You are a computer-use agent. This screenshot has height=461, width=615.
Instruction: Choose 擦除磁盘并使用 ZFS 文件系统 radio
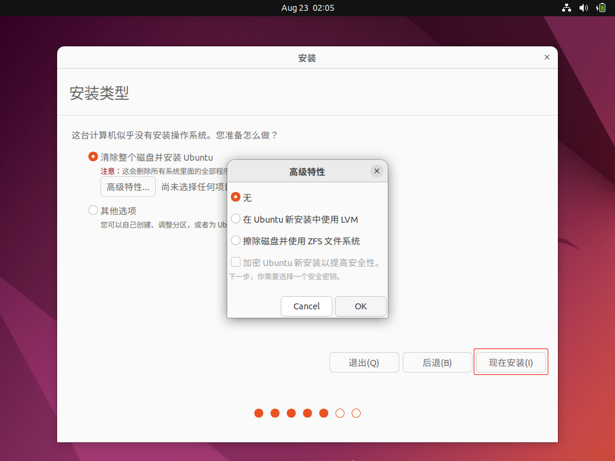pos(235,240)
